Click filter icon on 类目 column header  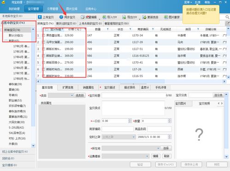(x=198, y=29)
